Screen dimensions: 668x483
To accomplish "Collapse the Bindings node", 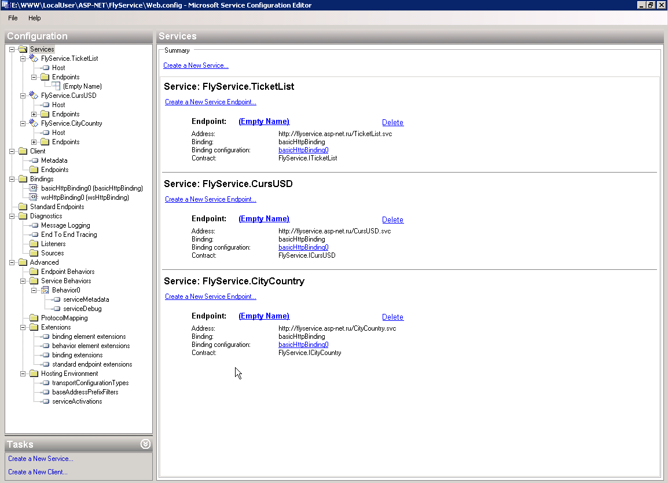I will (x=12, y=179).
